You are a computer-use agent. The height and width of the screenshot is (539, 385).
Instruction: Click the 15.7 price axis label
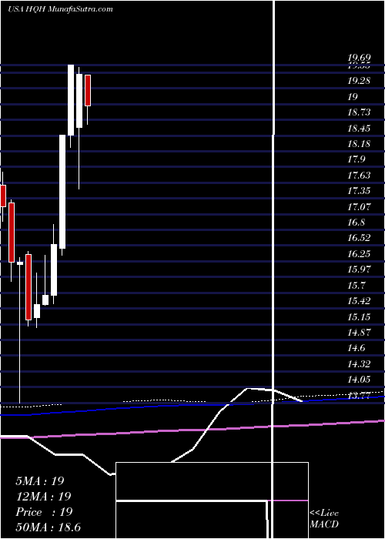(x=357, y=286)
